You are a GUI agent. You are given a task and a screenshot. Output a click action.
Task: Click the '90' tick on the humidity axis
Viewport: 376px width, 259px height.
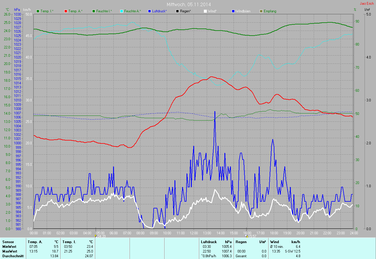(357, 21)
